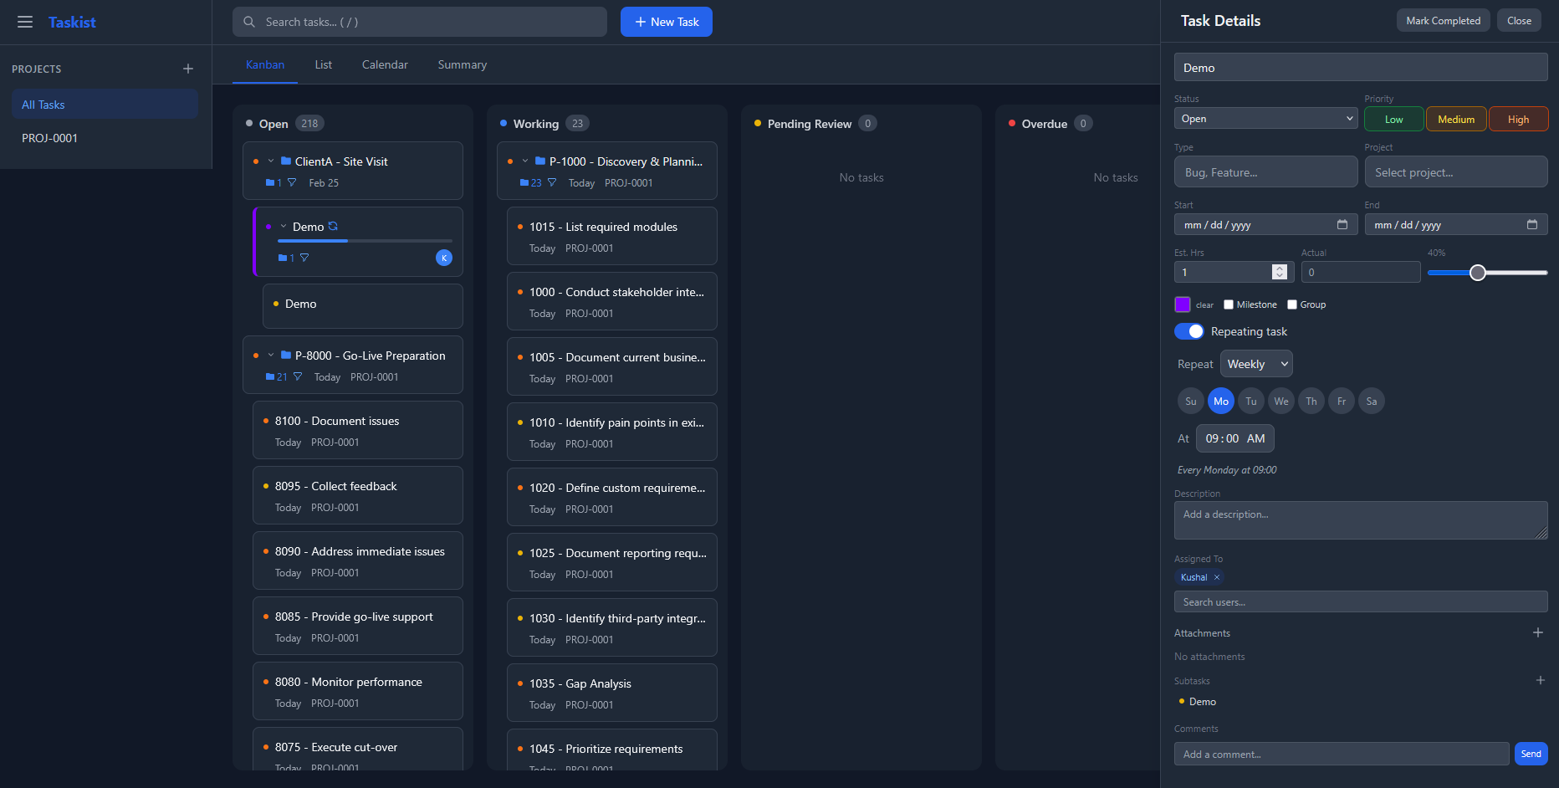Click folder icon on P-8000 - Go-Live Preparation
1559x788 pixels.
286,355
